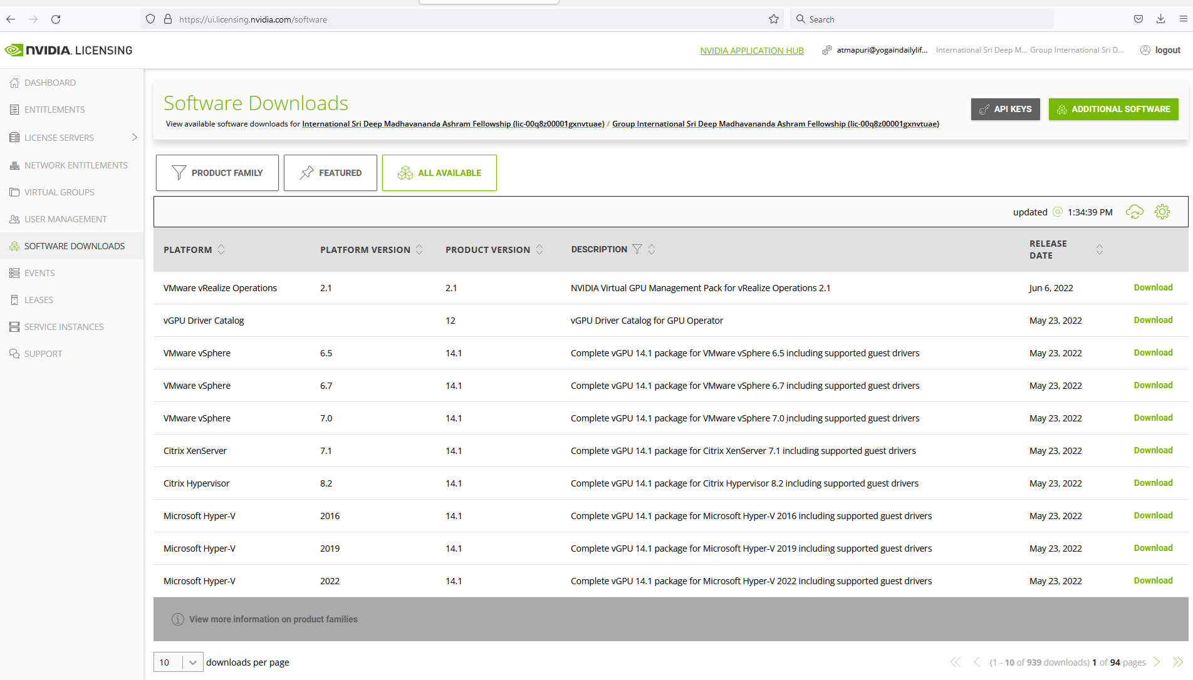Viewport: 1193px width, 680px height.
Task: Open User Management in the sidebar
Action: (65, 219)
